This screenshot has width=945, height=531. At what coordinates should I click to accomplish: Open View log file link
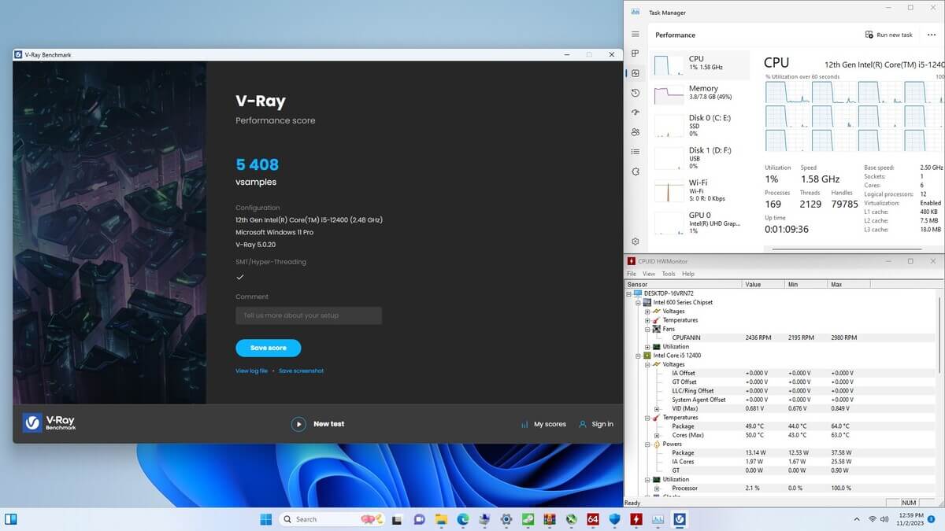251,371
